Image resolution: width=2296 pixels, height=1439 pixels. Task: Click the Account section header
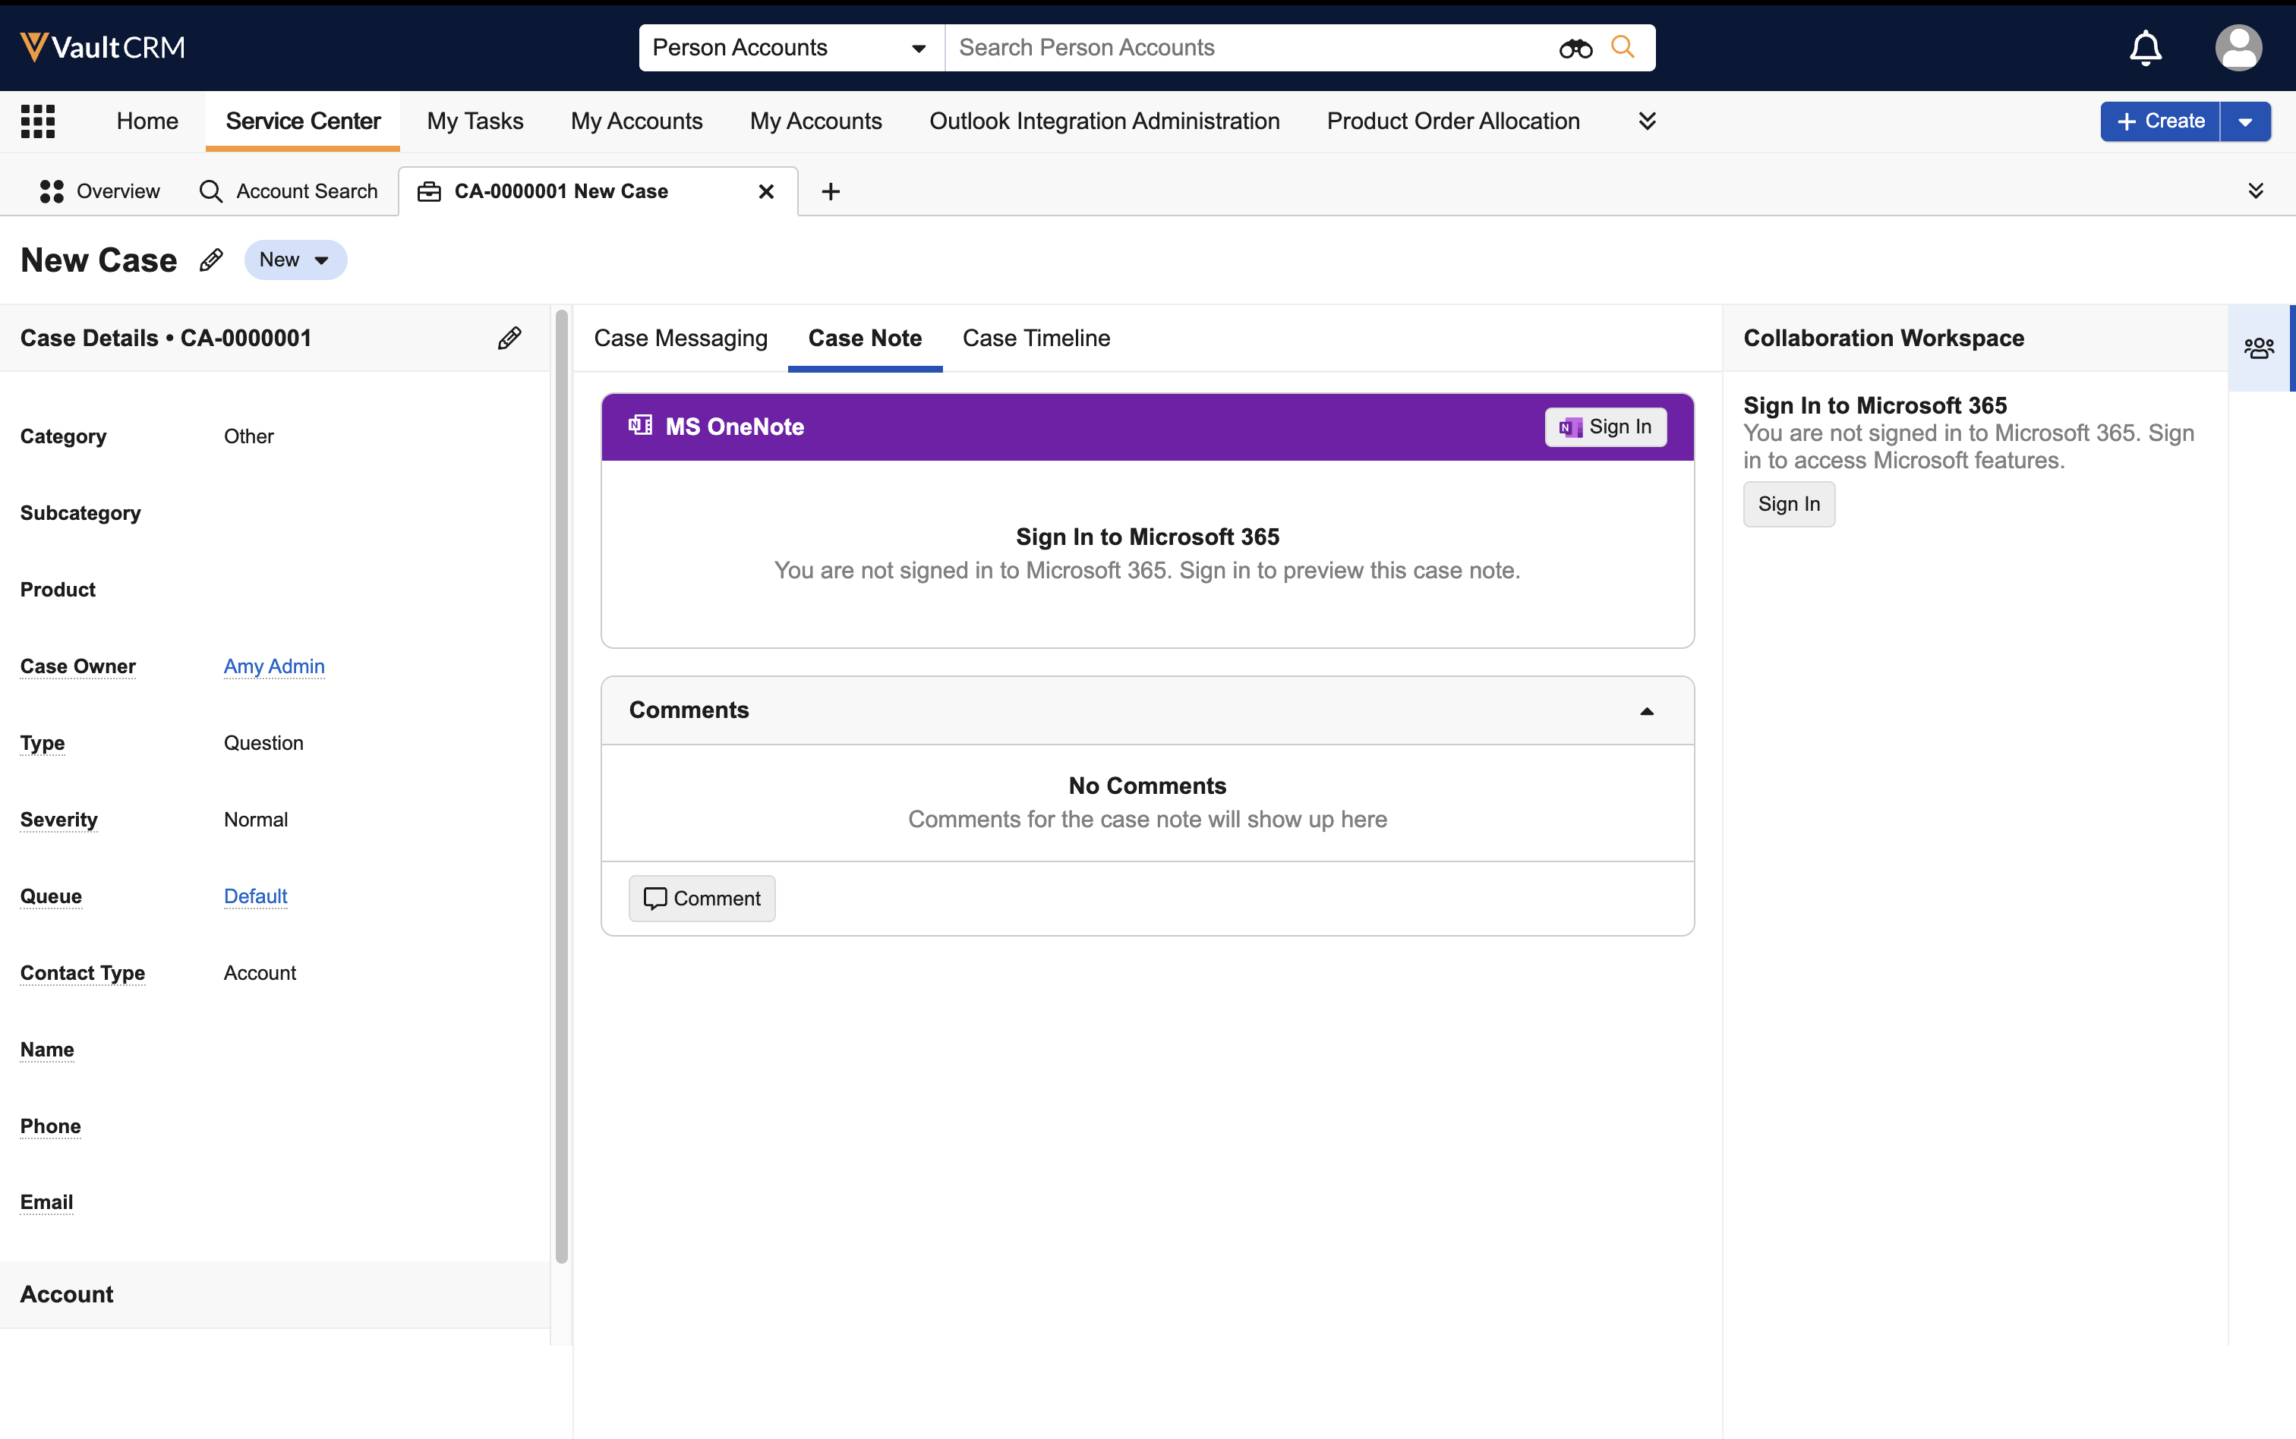(x=275, y=1294)
